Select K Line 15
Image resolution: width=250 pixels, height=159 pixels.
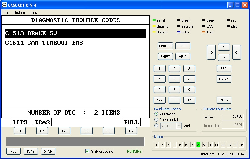(x=241, y=145)
